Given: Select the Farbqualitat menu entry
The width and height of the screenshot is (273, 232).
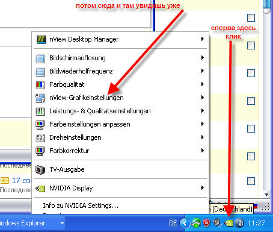Looking at the screenshot, I should pyautogui.click(x=120, y=84).
